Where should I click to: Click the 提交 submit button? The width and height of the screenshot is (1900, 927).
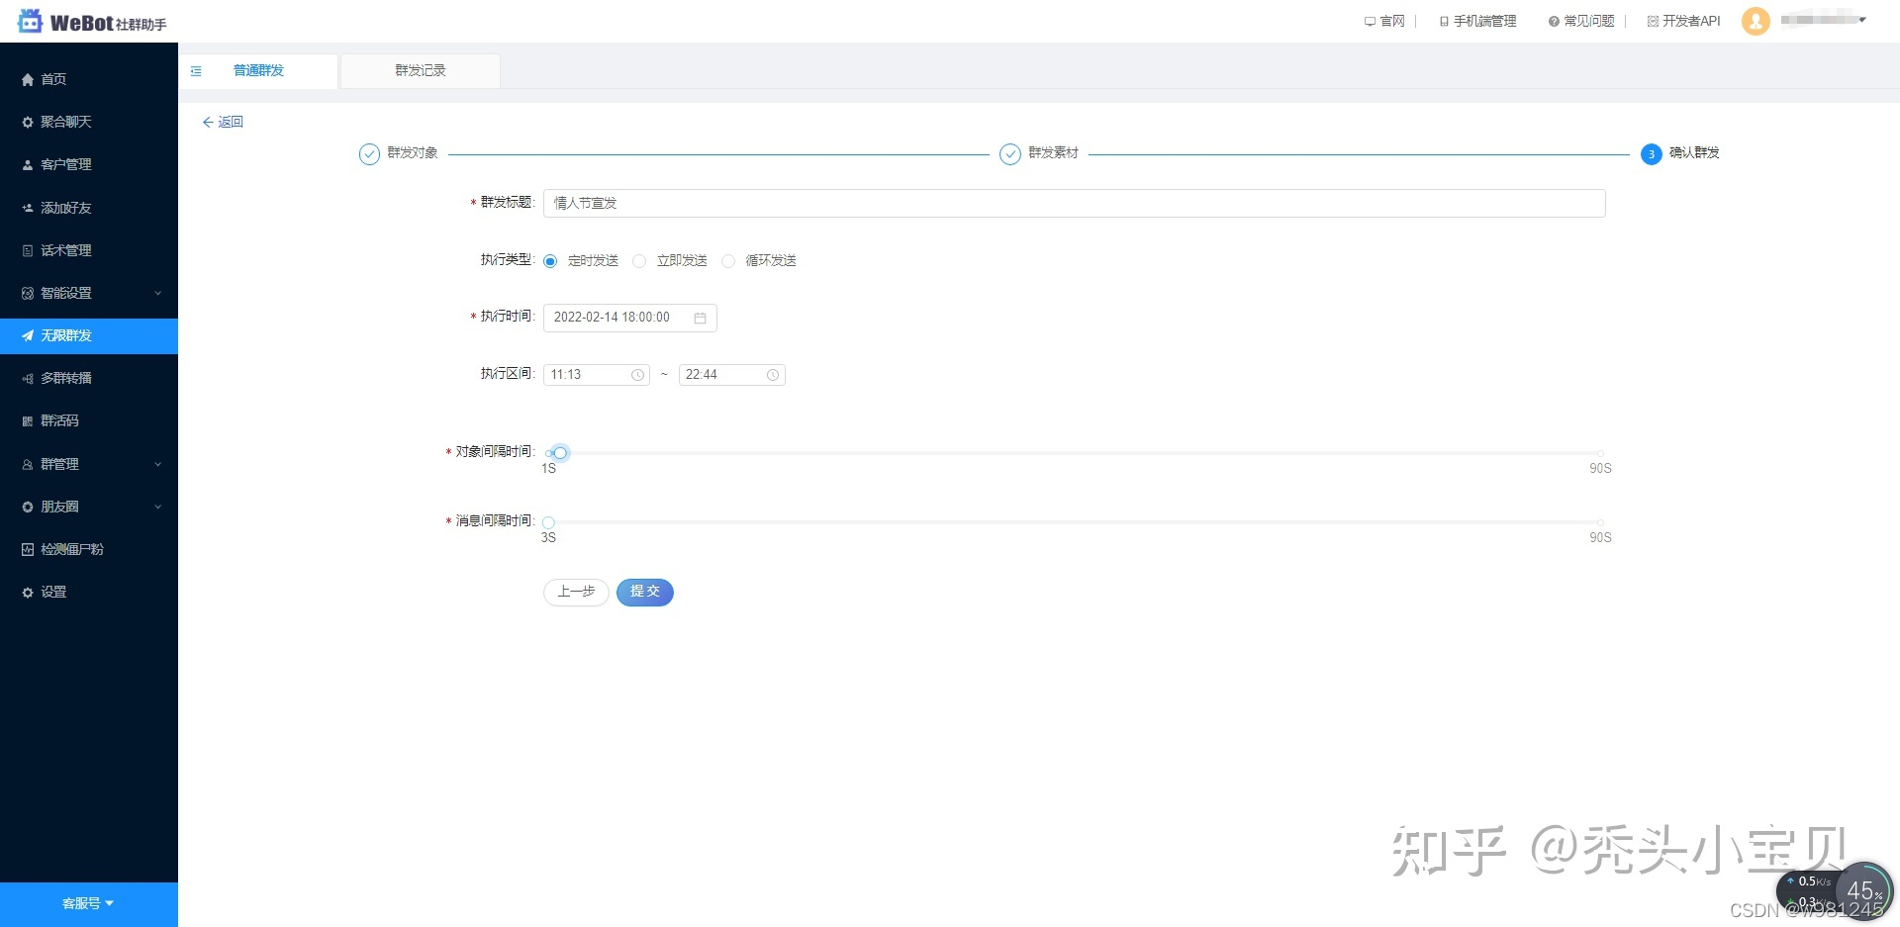click(645, 592)
